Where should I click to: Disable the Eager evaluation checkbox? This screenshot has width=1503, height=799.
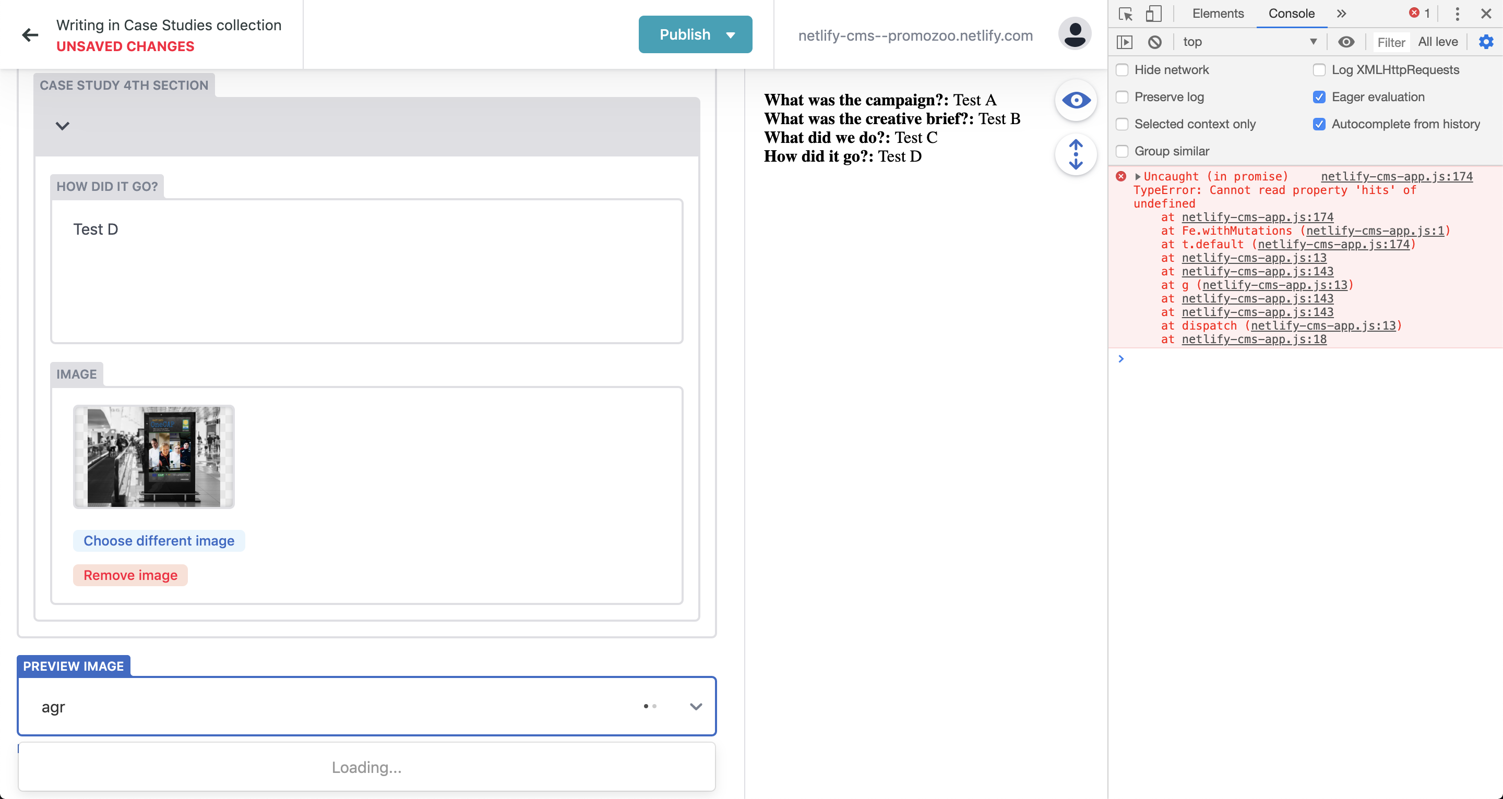point(1319,97)
